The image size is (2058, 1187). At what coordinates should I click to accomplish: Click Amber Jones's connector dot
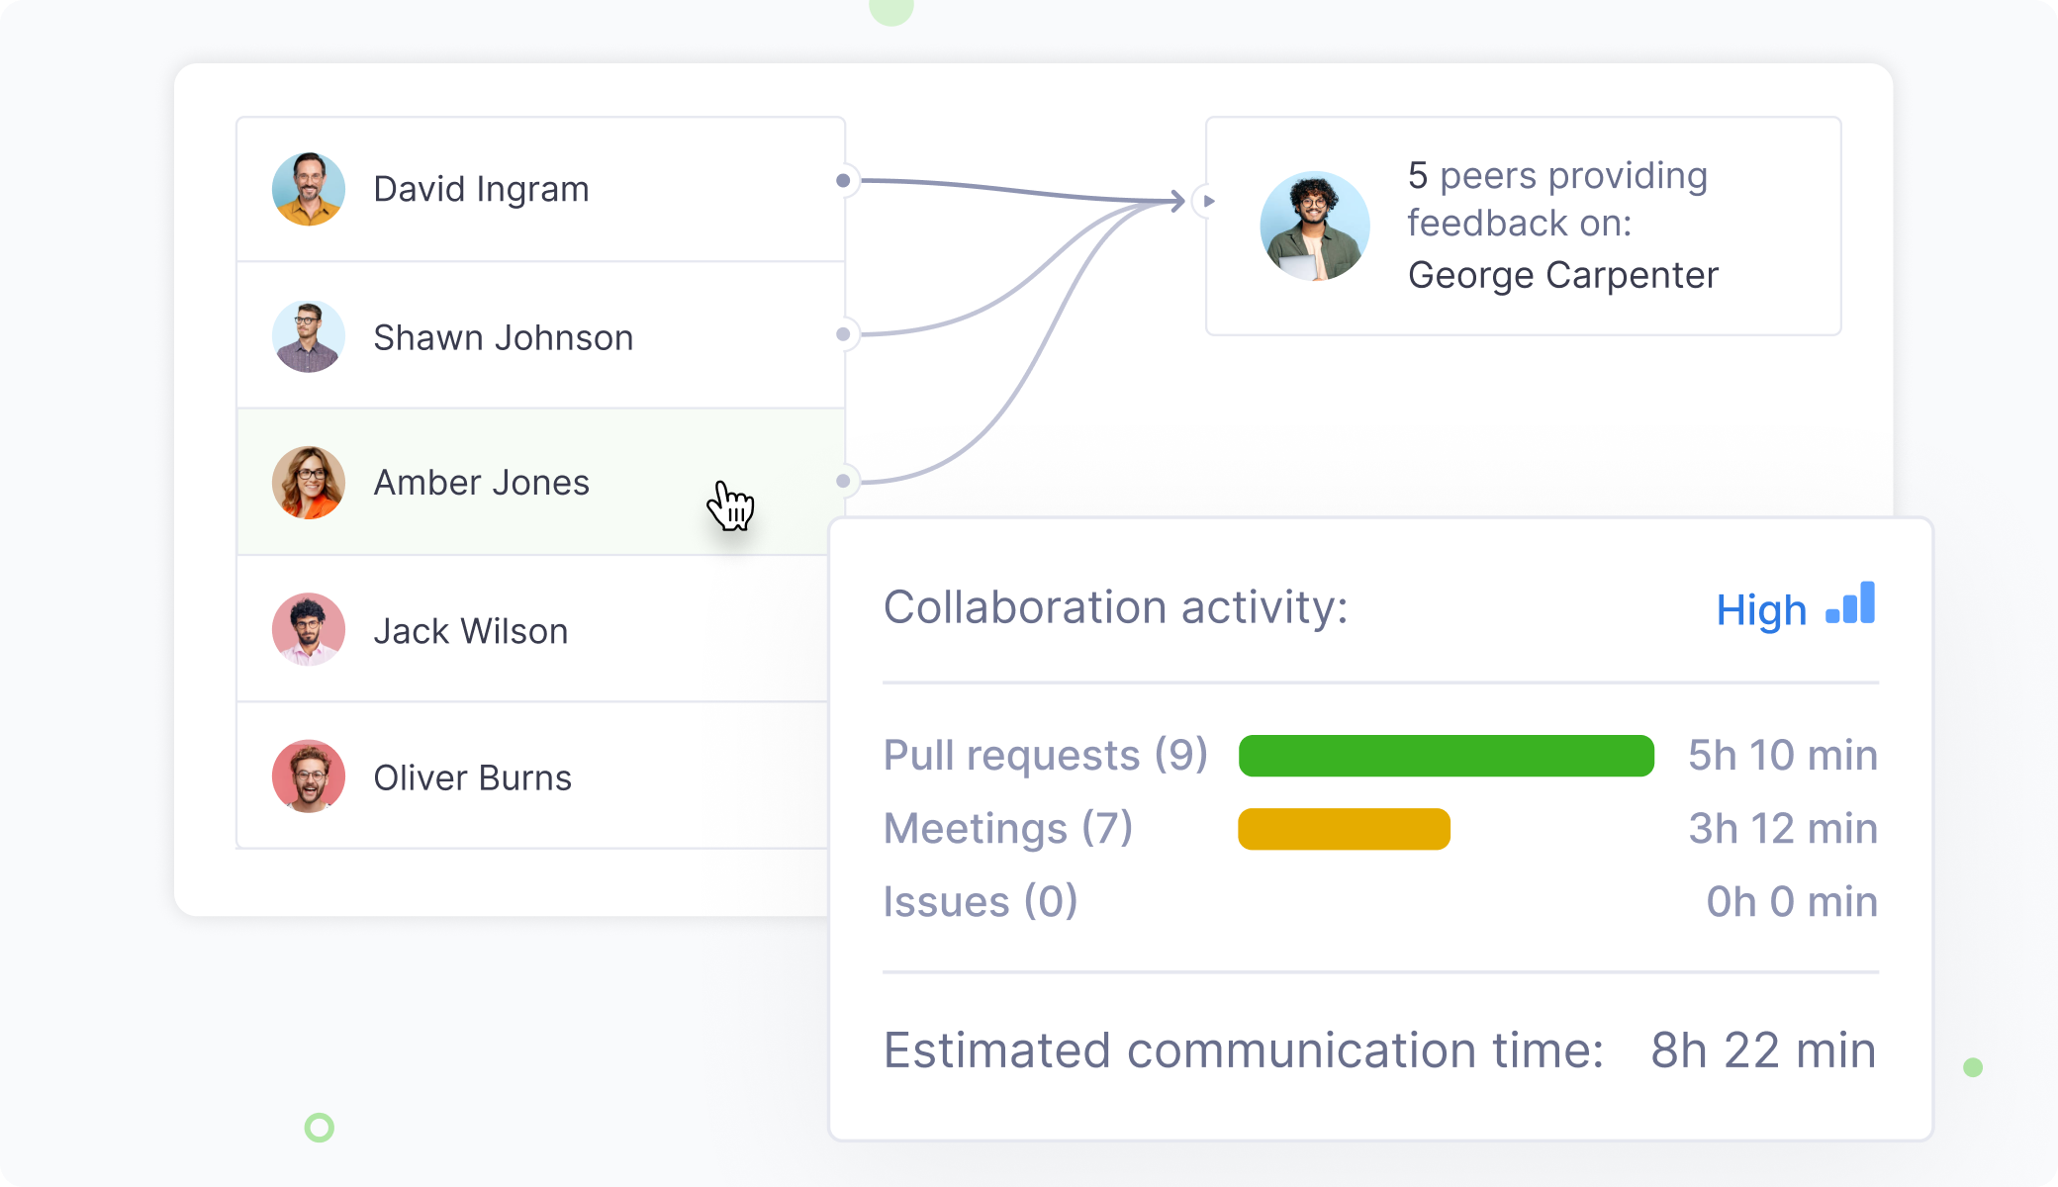(x=843, y=481)
